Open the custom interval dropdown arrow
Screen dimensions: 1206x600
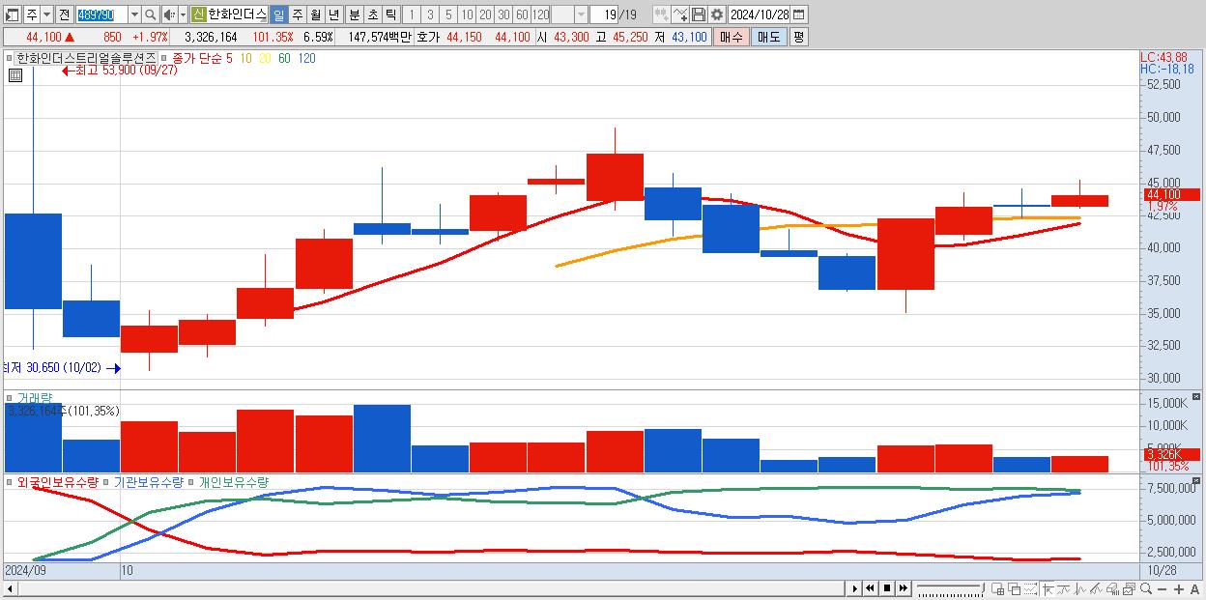tap(581, 14)
